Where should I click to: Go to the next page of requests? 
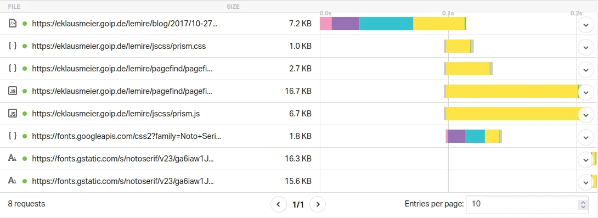318,204
